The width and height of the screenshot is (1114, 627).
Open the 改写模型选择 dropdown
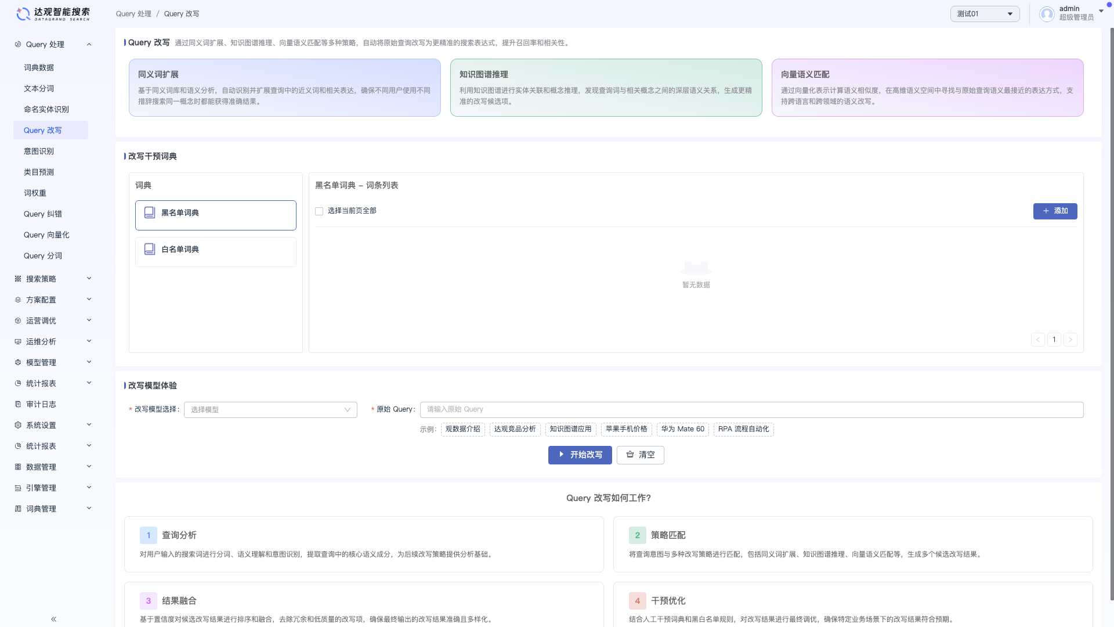coord(270,410)
